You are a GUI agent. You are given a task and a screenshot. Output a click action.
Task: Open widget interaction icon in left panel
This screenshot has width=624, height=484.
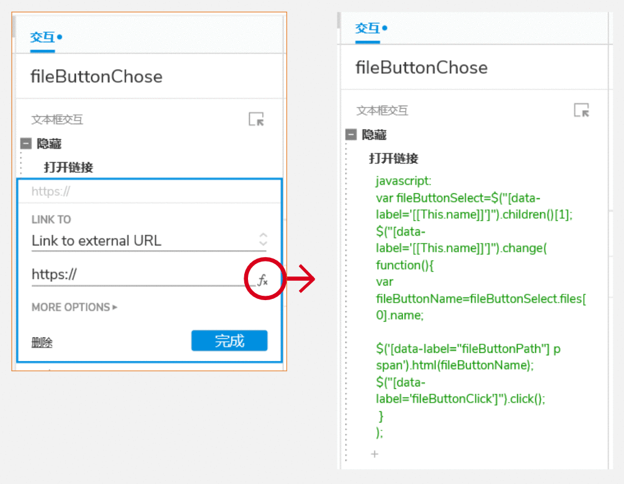pyautogui.click(x=256, y=119)
